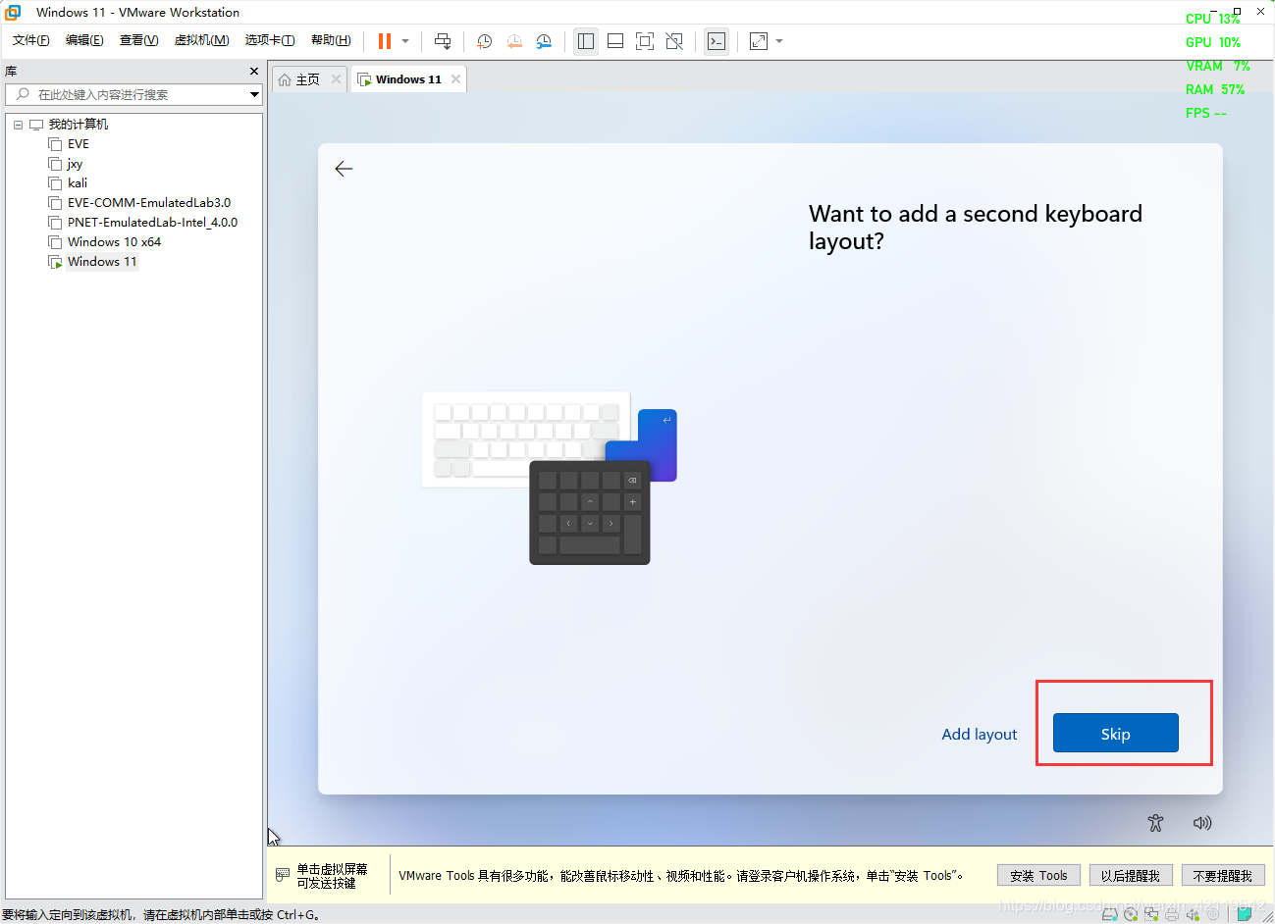
Task: Toggle the library sidebar view icon
Action: (586, 41)
